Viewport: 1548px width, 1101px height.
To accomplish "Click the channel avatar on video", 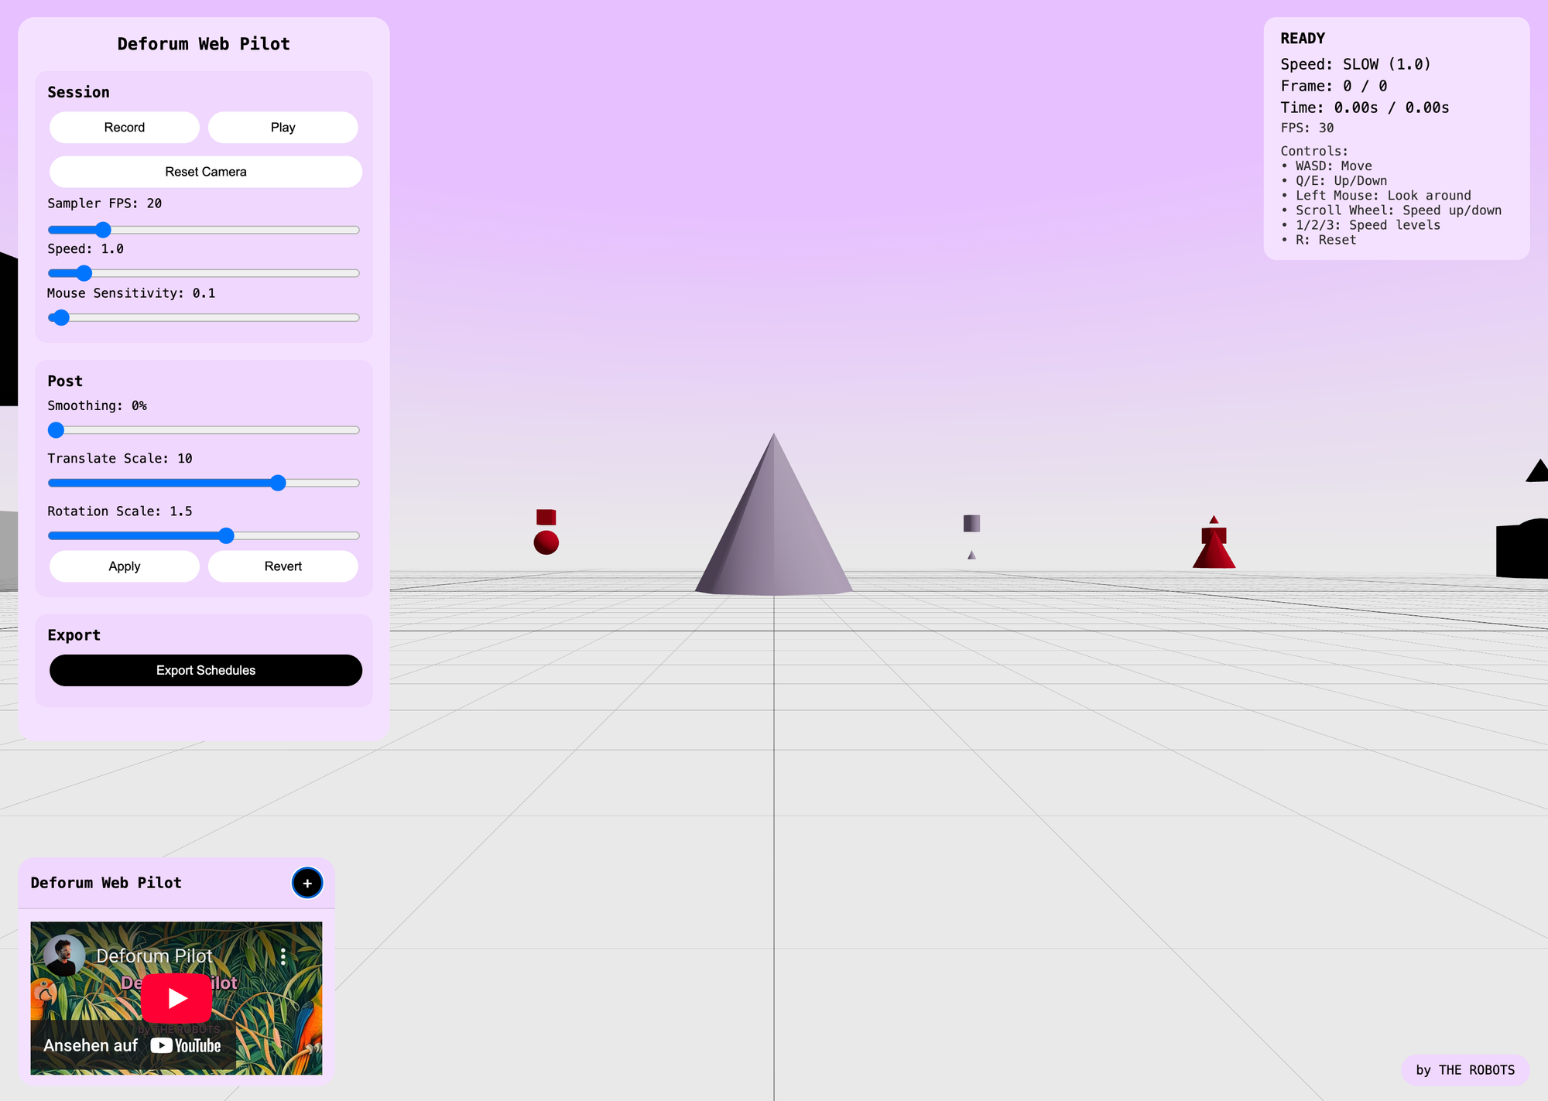I will tap(64, 956).
